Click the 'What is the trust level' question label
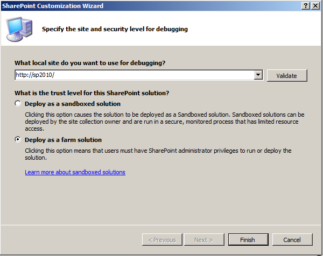The width and height of the screenshot is (323, 256). (92, 93)
